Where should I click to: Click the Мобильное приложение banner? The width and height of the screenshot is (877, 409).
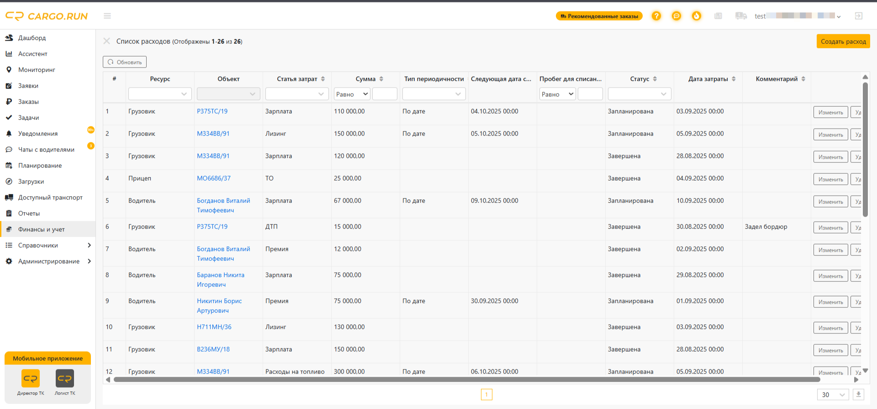coord(48,358)
